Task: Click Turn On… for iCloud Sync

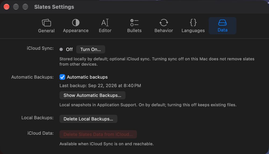Action: (91, 49)
